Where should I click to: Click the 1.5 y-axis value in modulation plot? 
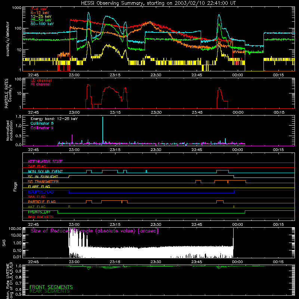click(18, 116)
